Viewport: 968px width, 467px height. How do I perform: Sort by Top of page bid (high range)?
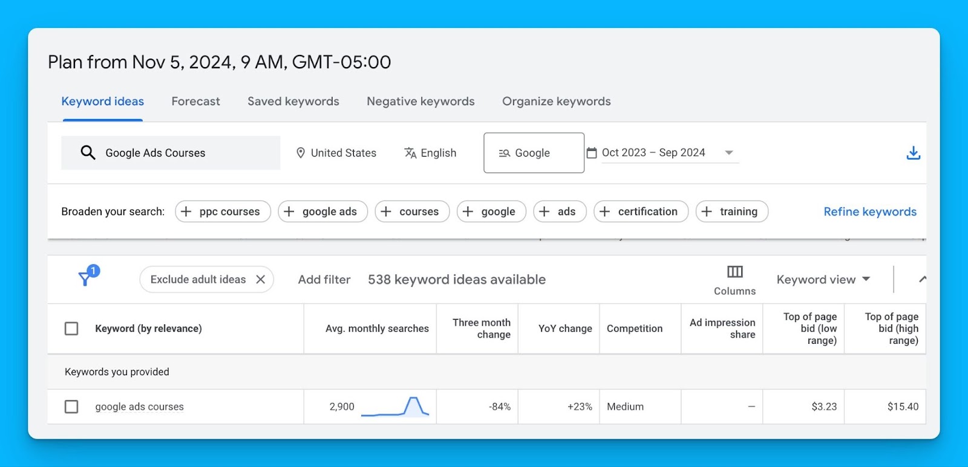(892, 329)
